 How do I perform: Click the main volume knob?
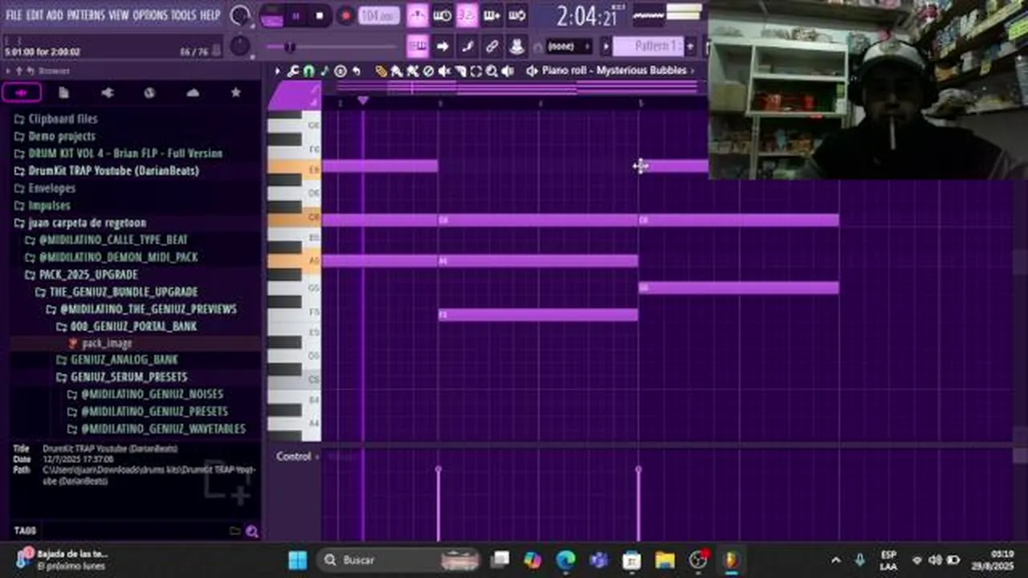click(240, 15)
